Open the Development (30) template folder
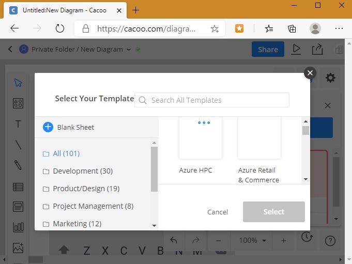The width and height of the screenshot is (352, 264). (x=82, y=171)
